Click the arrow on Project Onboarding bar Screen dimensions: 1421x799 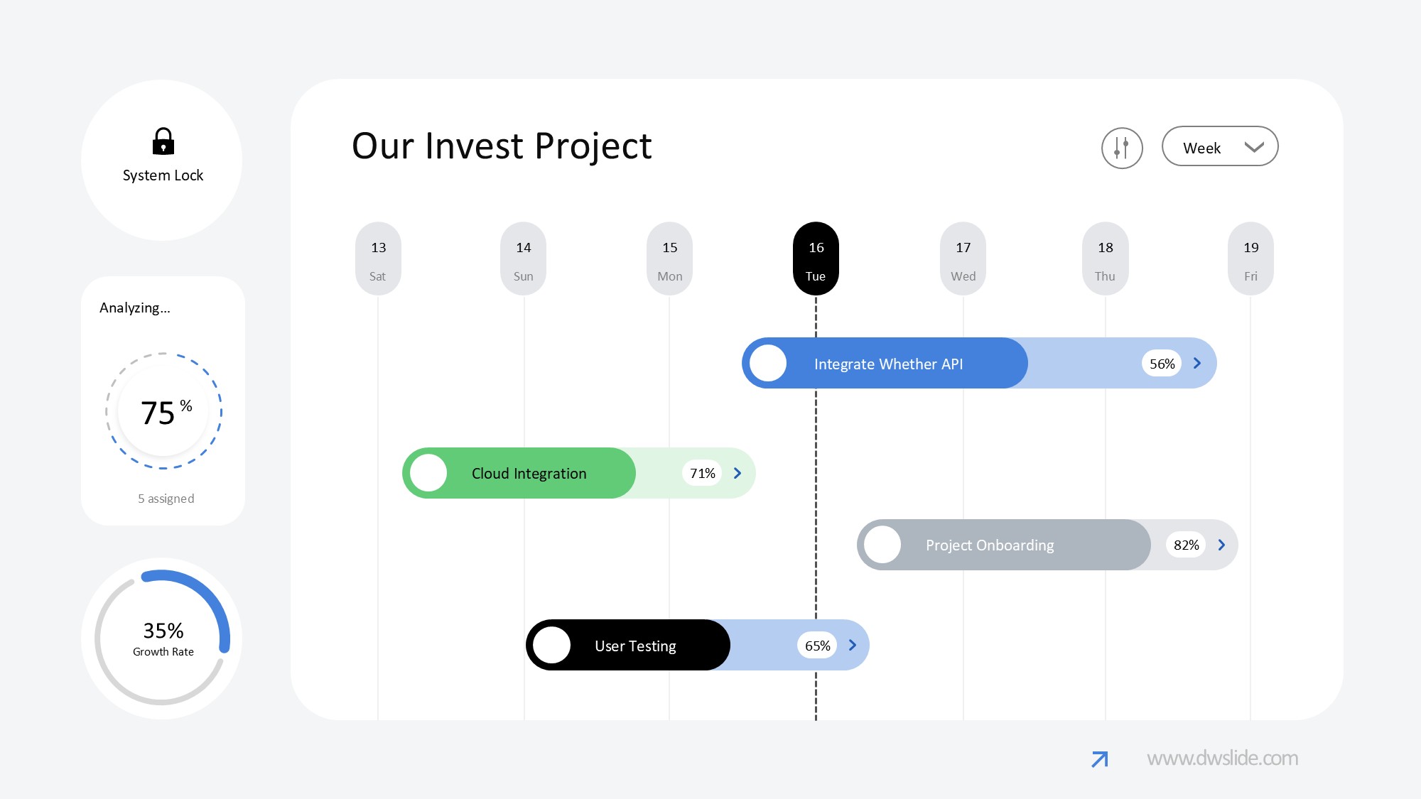coord(1222,545)
